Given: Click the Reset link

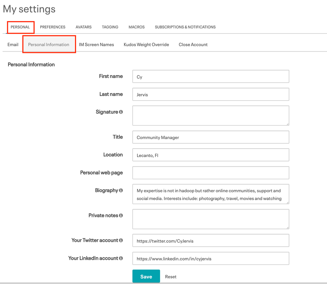Looking at the screenshot, I should point(171,277).
